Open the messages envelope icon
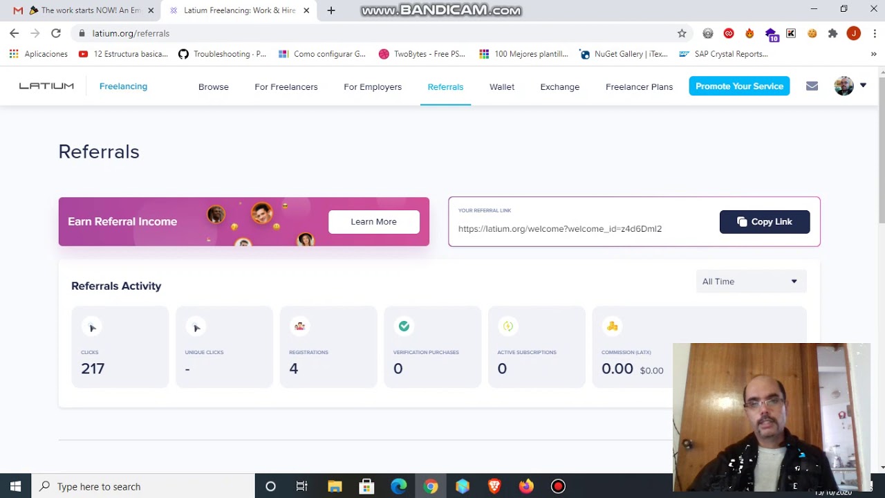This screenshot has height=498, width=885. (x=812, y=86)
